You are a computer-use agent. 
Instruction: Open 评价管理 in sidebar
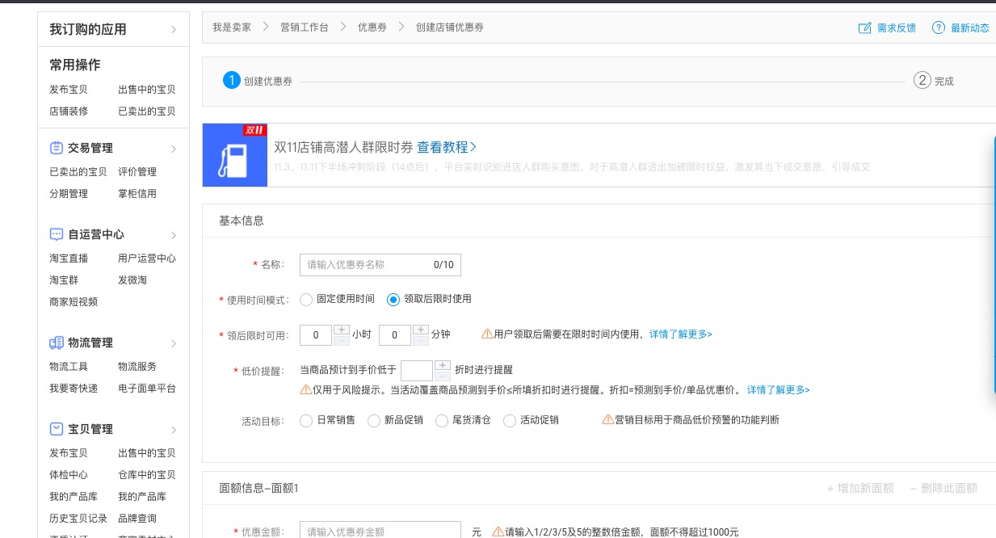click(x=137, y=172)
